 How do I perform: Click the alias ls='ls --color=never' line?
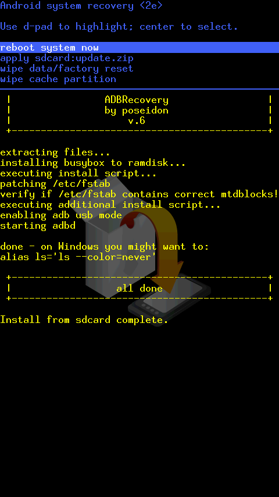(x=78, y=257)
